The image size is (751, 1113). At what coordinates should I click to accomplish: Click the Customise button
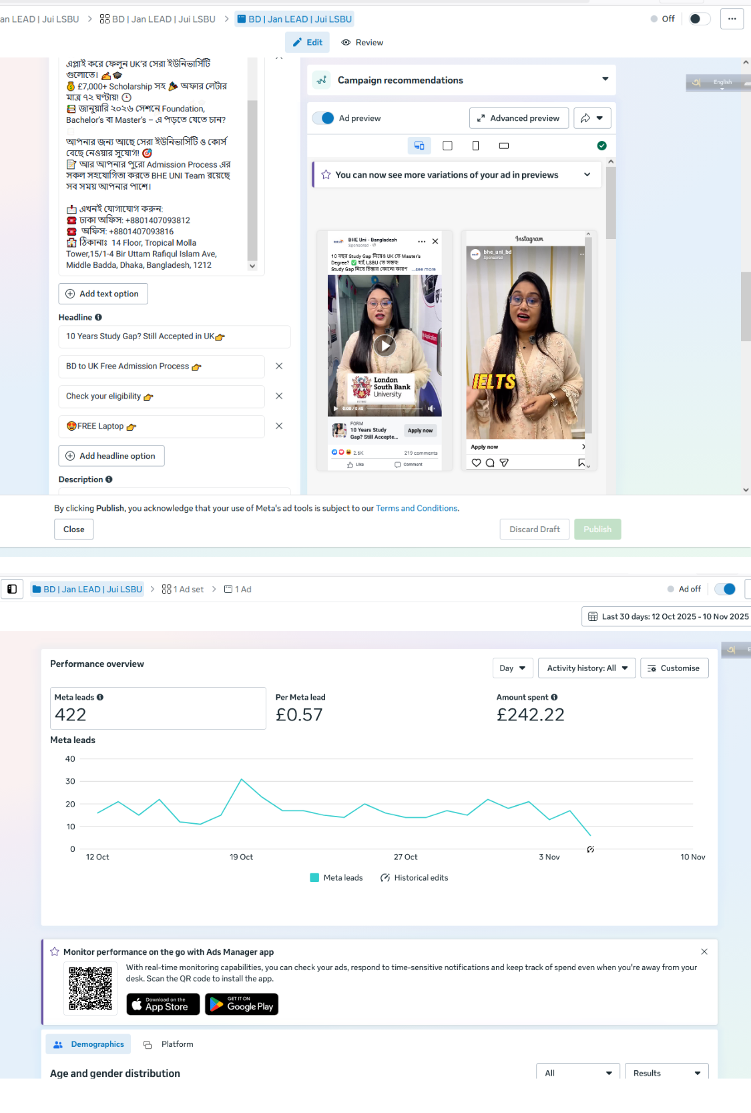[x=674, y=668]
